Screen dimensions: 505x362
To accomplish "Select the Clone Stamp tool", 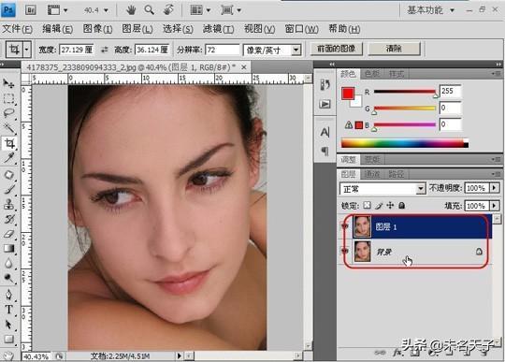I will point(8,205).
